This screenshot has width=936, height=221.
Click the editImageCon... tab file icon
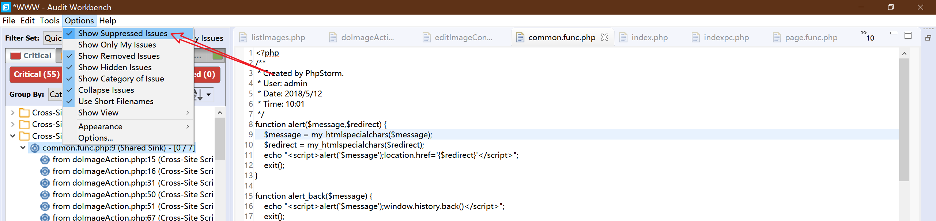(426, 37)
